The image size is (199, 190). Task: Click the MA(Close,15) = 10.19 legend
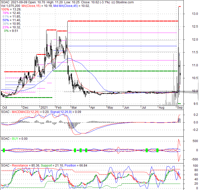(x=37, y=6)
